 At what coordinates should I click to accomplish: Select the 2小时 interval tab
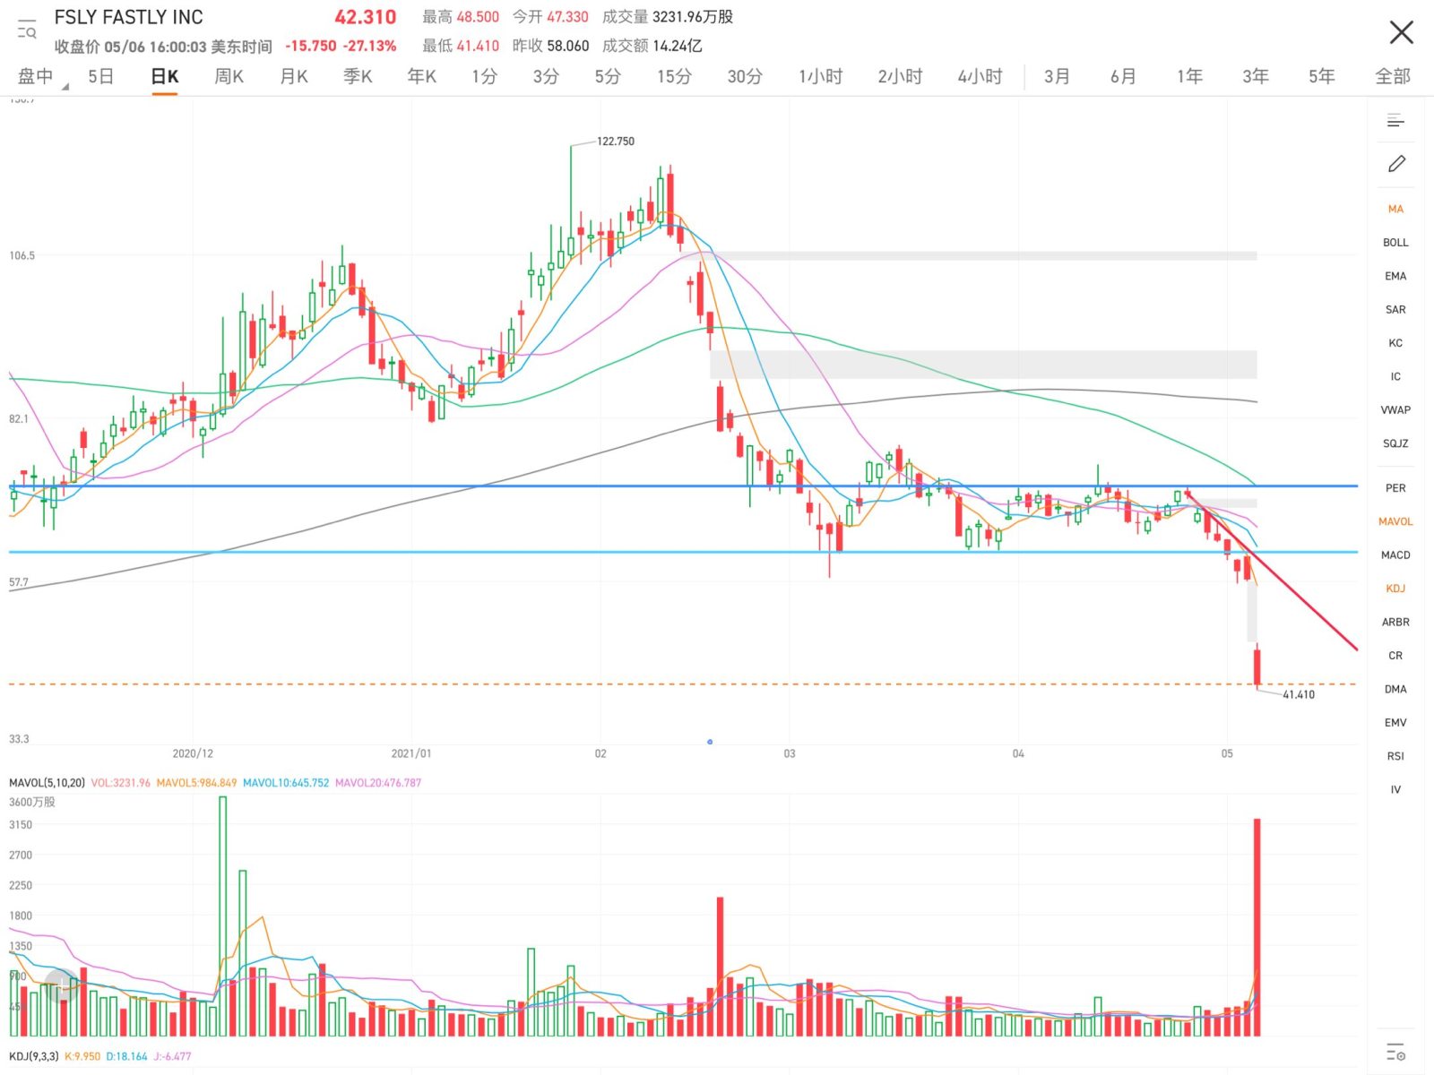pos(900,77)
